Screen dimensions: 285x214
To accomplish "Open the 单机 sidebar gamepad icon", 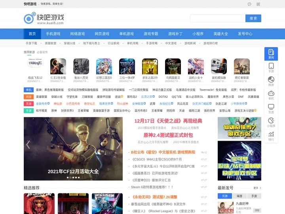I will pyautogui.click(x=271, y=95).
